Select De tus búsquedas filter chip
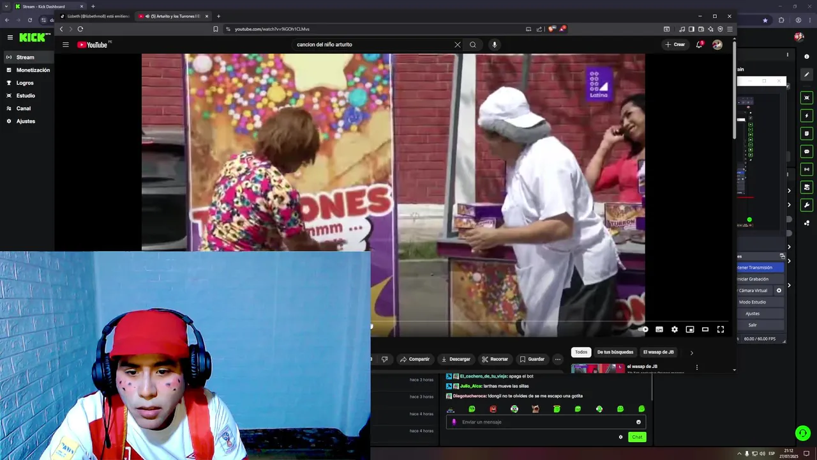 [x=615, y=352]
